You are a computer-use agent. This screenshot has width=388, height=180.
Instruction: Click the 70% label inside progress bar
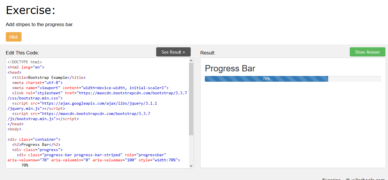coord(266,79)
